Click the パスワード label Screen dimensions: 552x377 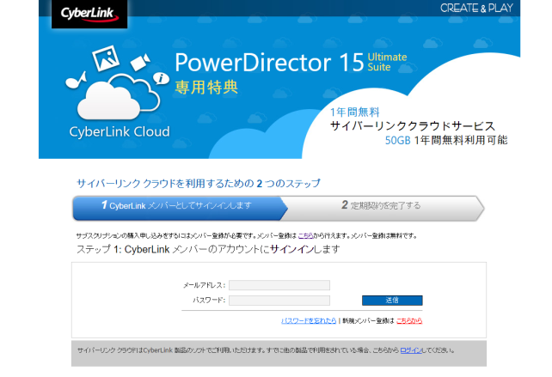point(209,301)
